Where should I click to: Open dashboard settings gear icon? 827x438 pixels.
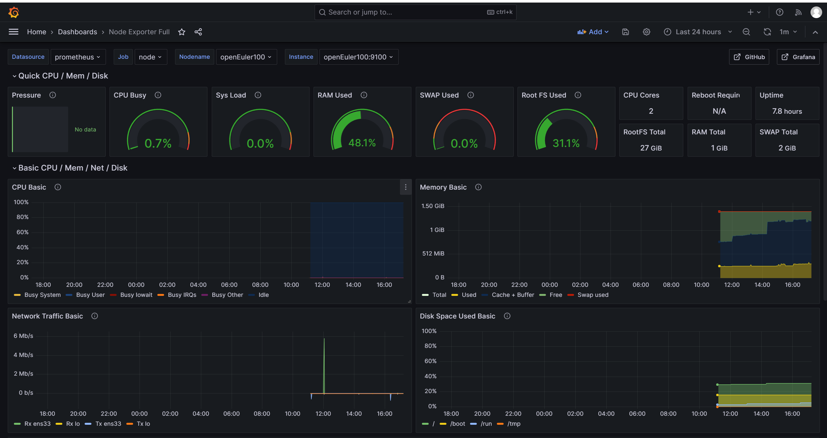646,32
